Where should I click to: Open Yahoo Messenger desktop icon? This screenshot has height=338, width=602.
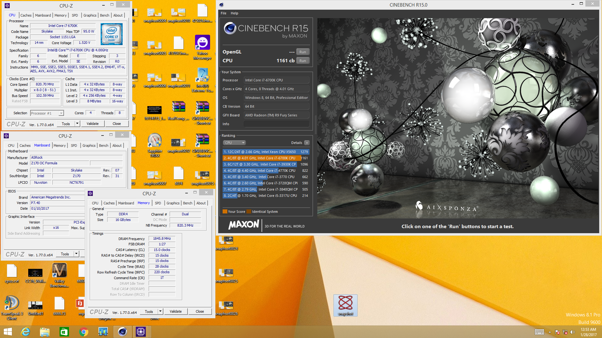coord(202,47)
